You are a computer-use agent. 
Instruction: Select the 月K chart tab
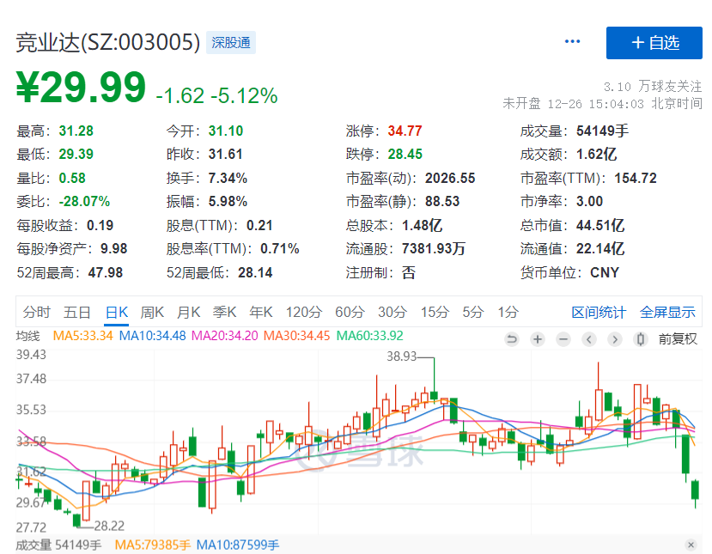click(188, 312)
